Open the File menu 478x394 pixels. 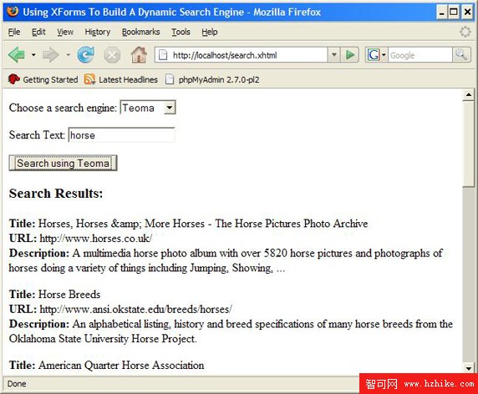coord(14,32)
